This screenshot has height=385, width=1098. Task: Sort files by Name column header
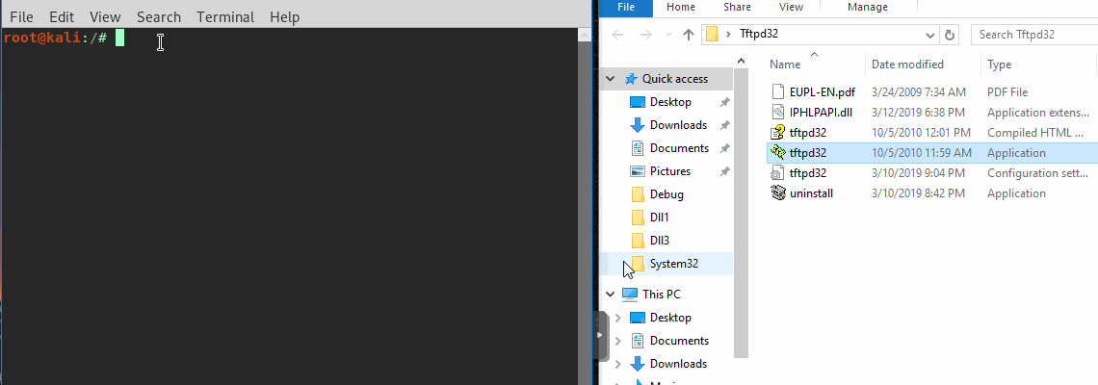[x=786, y=64]
